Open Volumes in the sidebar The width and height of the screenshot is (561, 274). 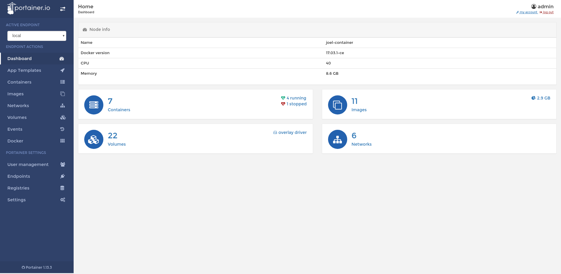(37, 117)
